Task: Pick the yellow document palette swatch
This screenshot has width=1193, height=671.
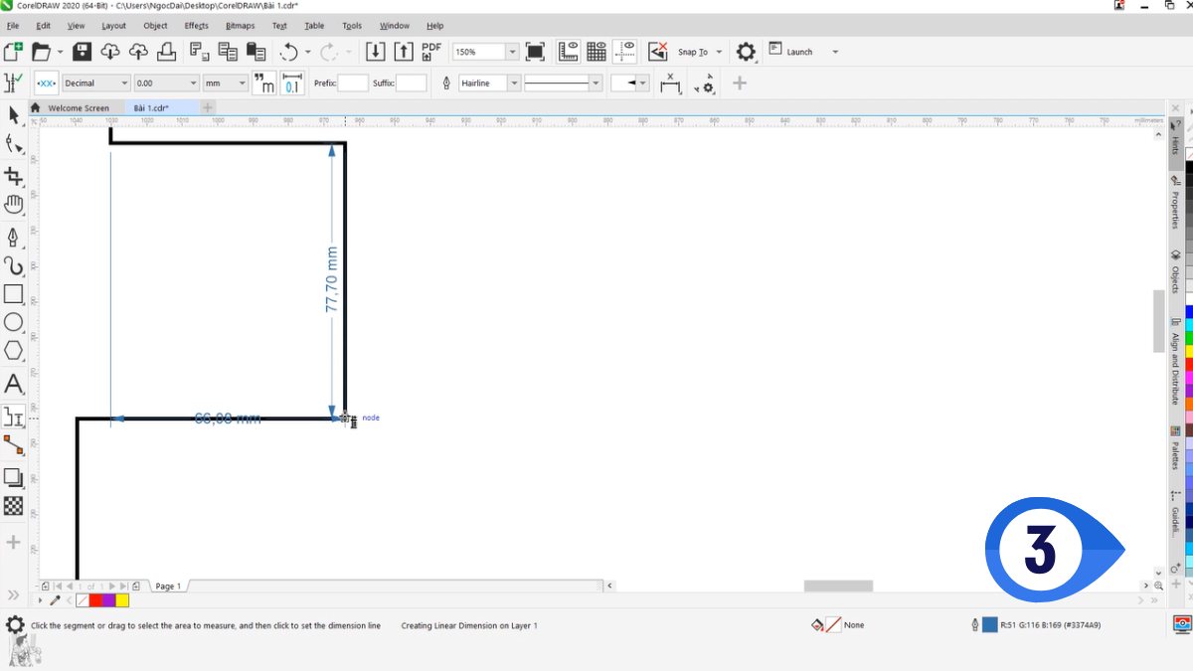Action: 122,600
